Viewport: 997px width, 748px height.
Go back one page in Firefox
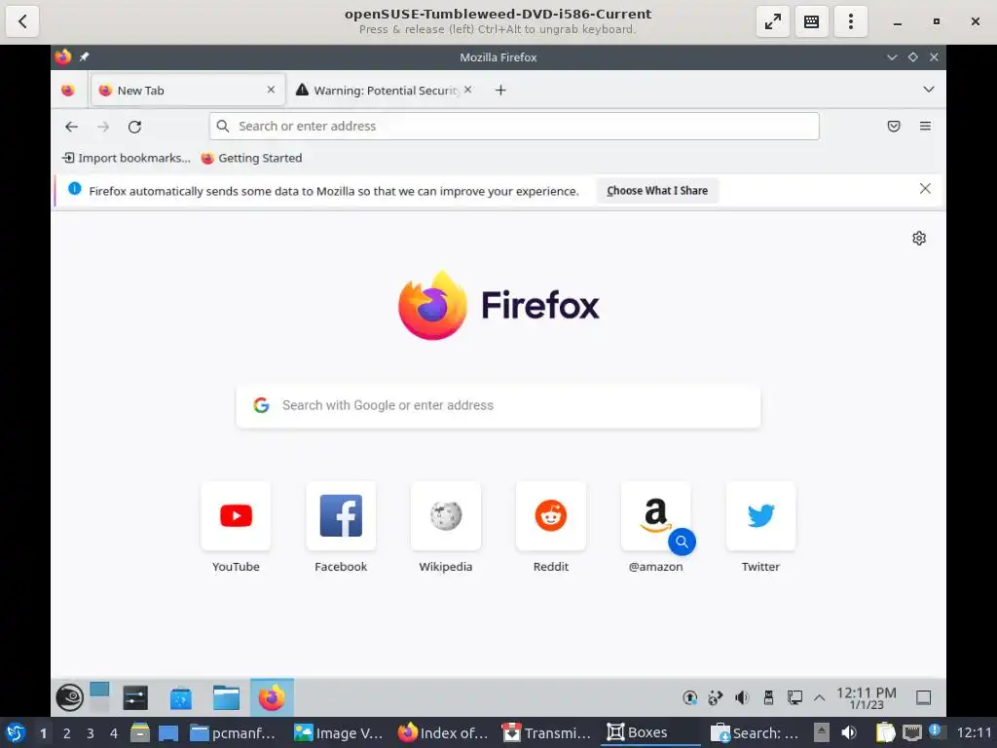coord(72,127)
